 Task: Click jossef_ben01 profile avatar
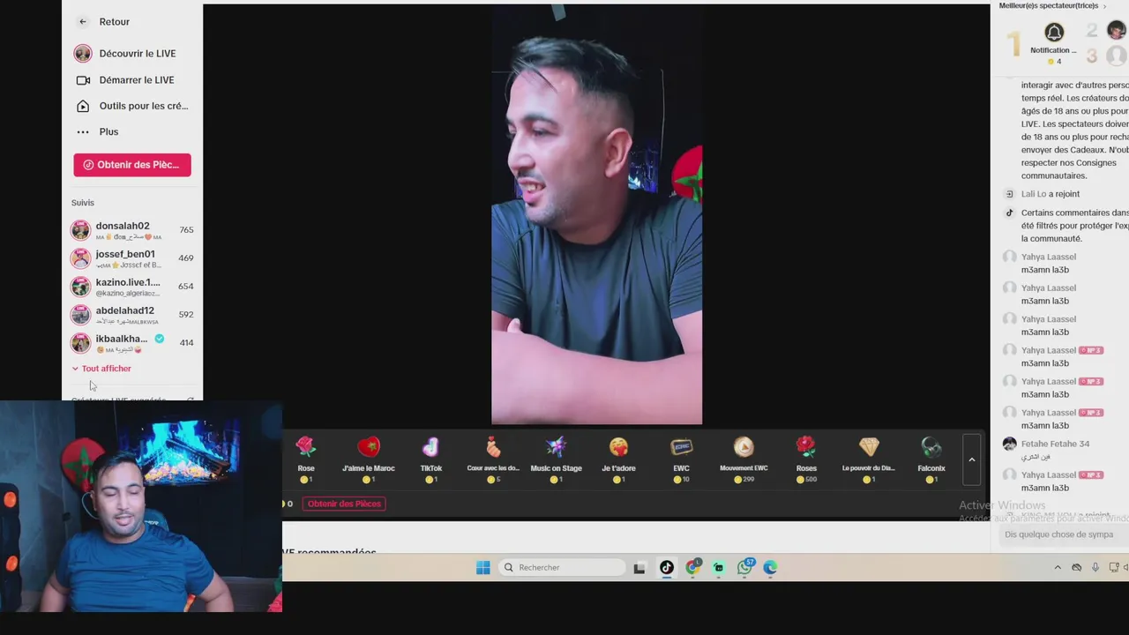click(81, 258)
